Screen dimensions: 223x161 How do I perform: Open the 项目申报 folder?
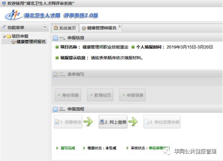point(9,36)
